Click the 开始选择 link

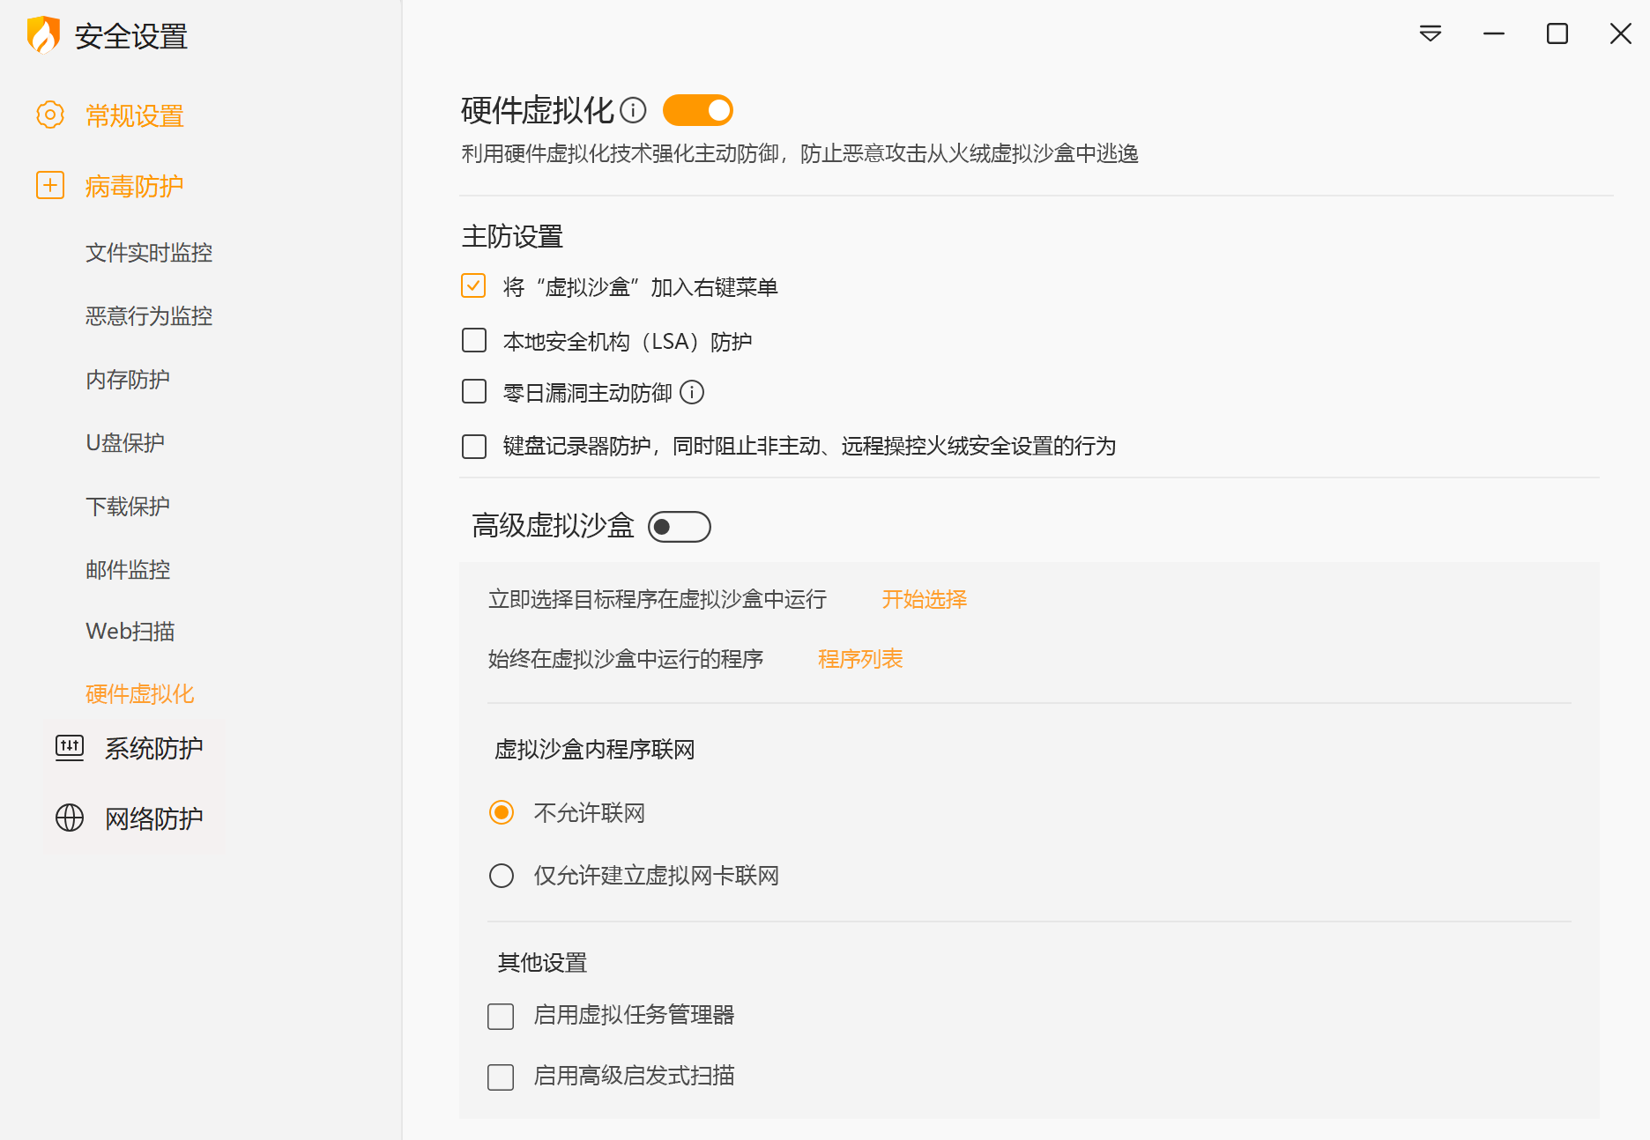click(x=925, y=599)
